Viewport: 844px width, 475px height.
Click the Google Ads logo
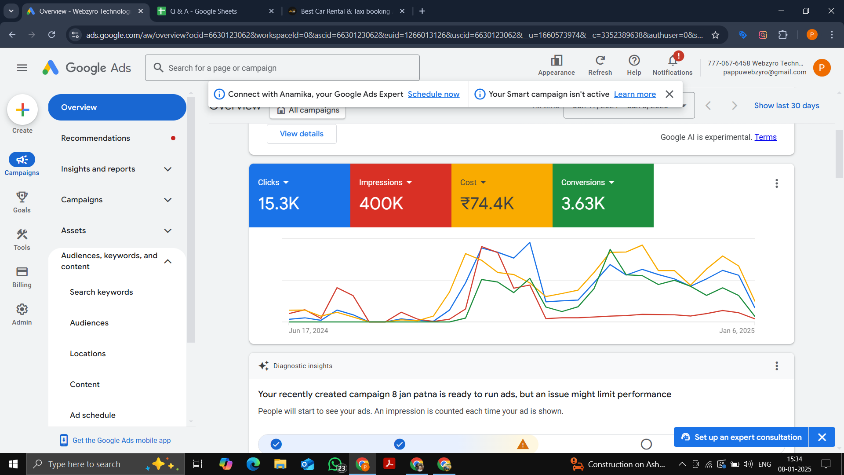tap(87, 68)
